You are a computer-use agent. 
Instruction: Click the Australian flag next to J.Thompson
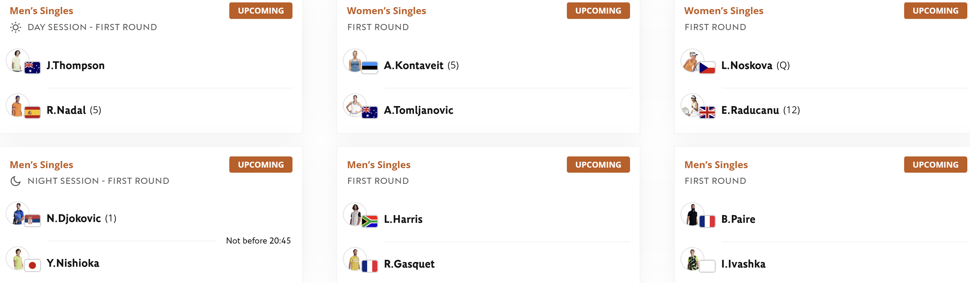point(32,68)
